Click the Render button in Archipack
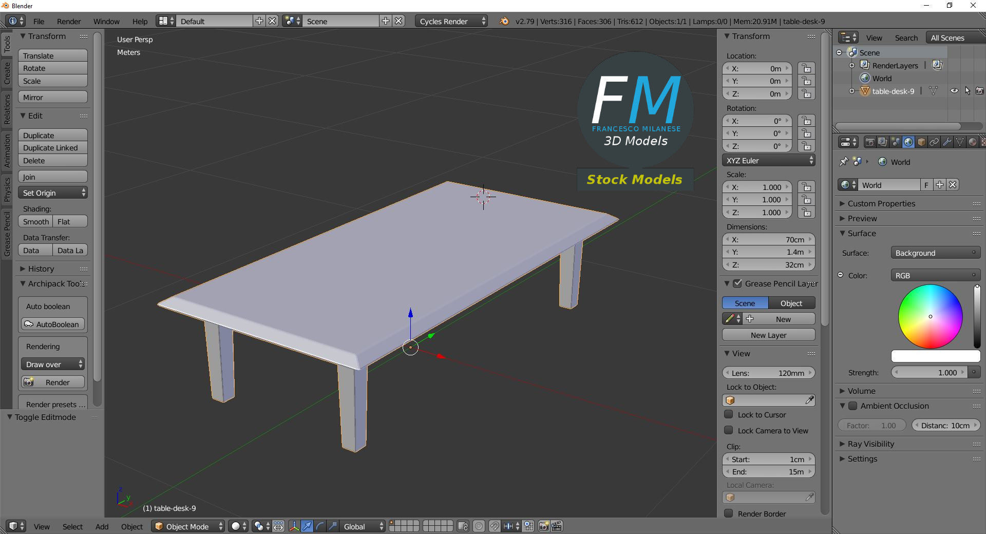Screen dimensions: 986x534 click(53, 383)
